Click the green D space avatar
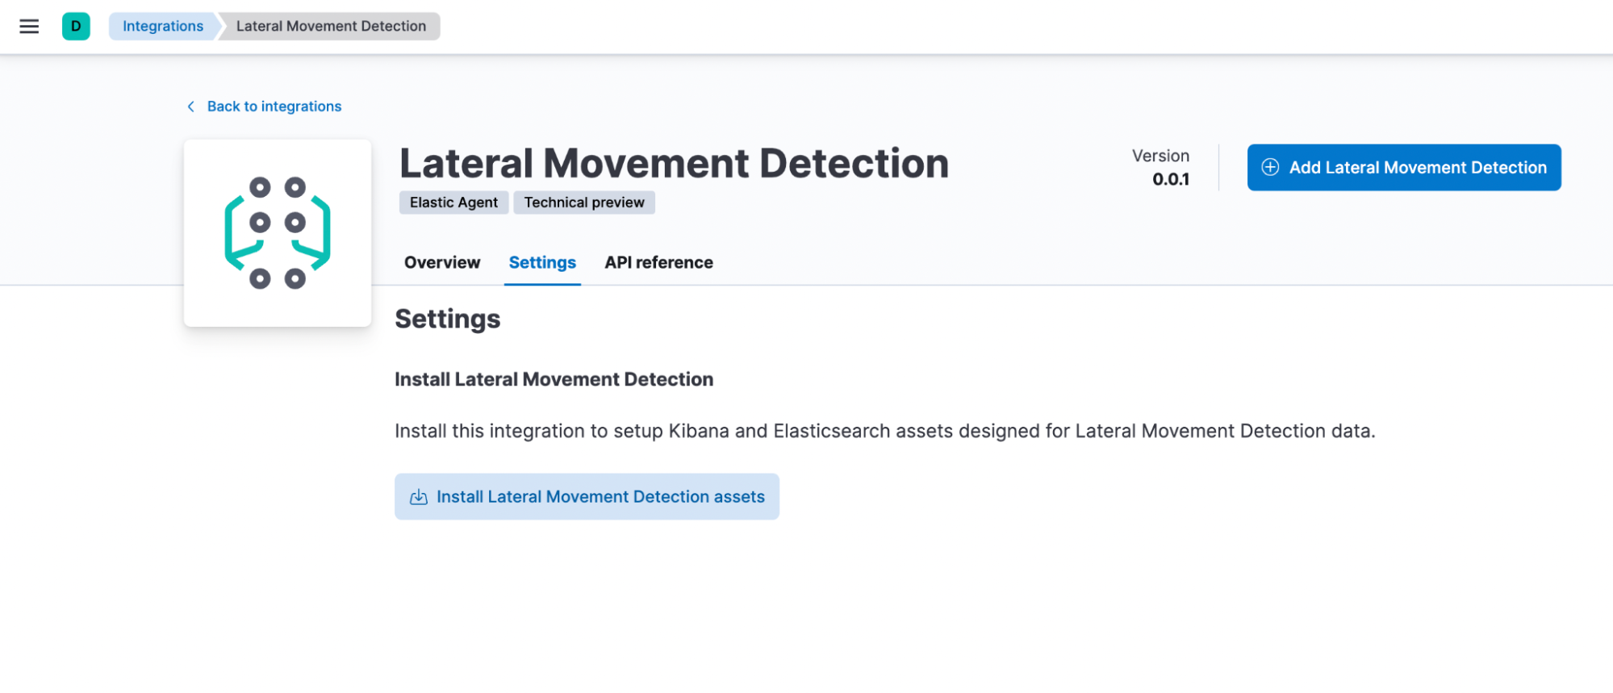Viewport: 1613px width, 693px height. point(76,27)
